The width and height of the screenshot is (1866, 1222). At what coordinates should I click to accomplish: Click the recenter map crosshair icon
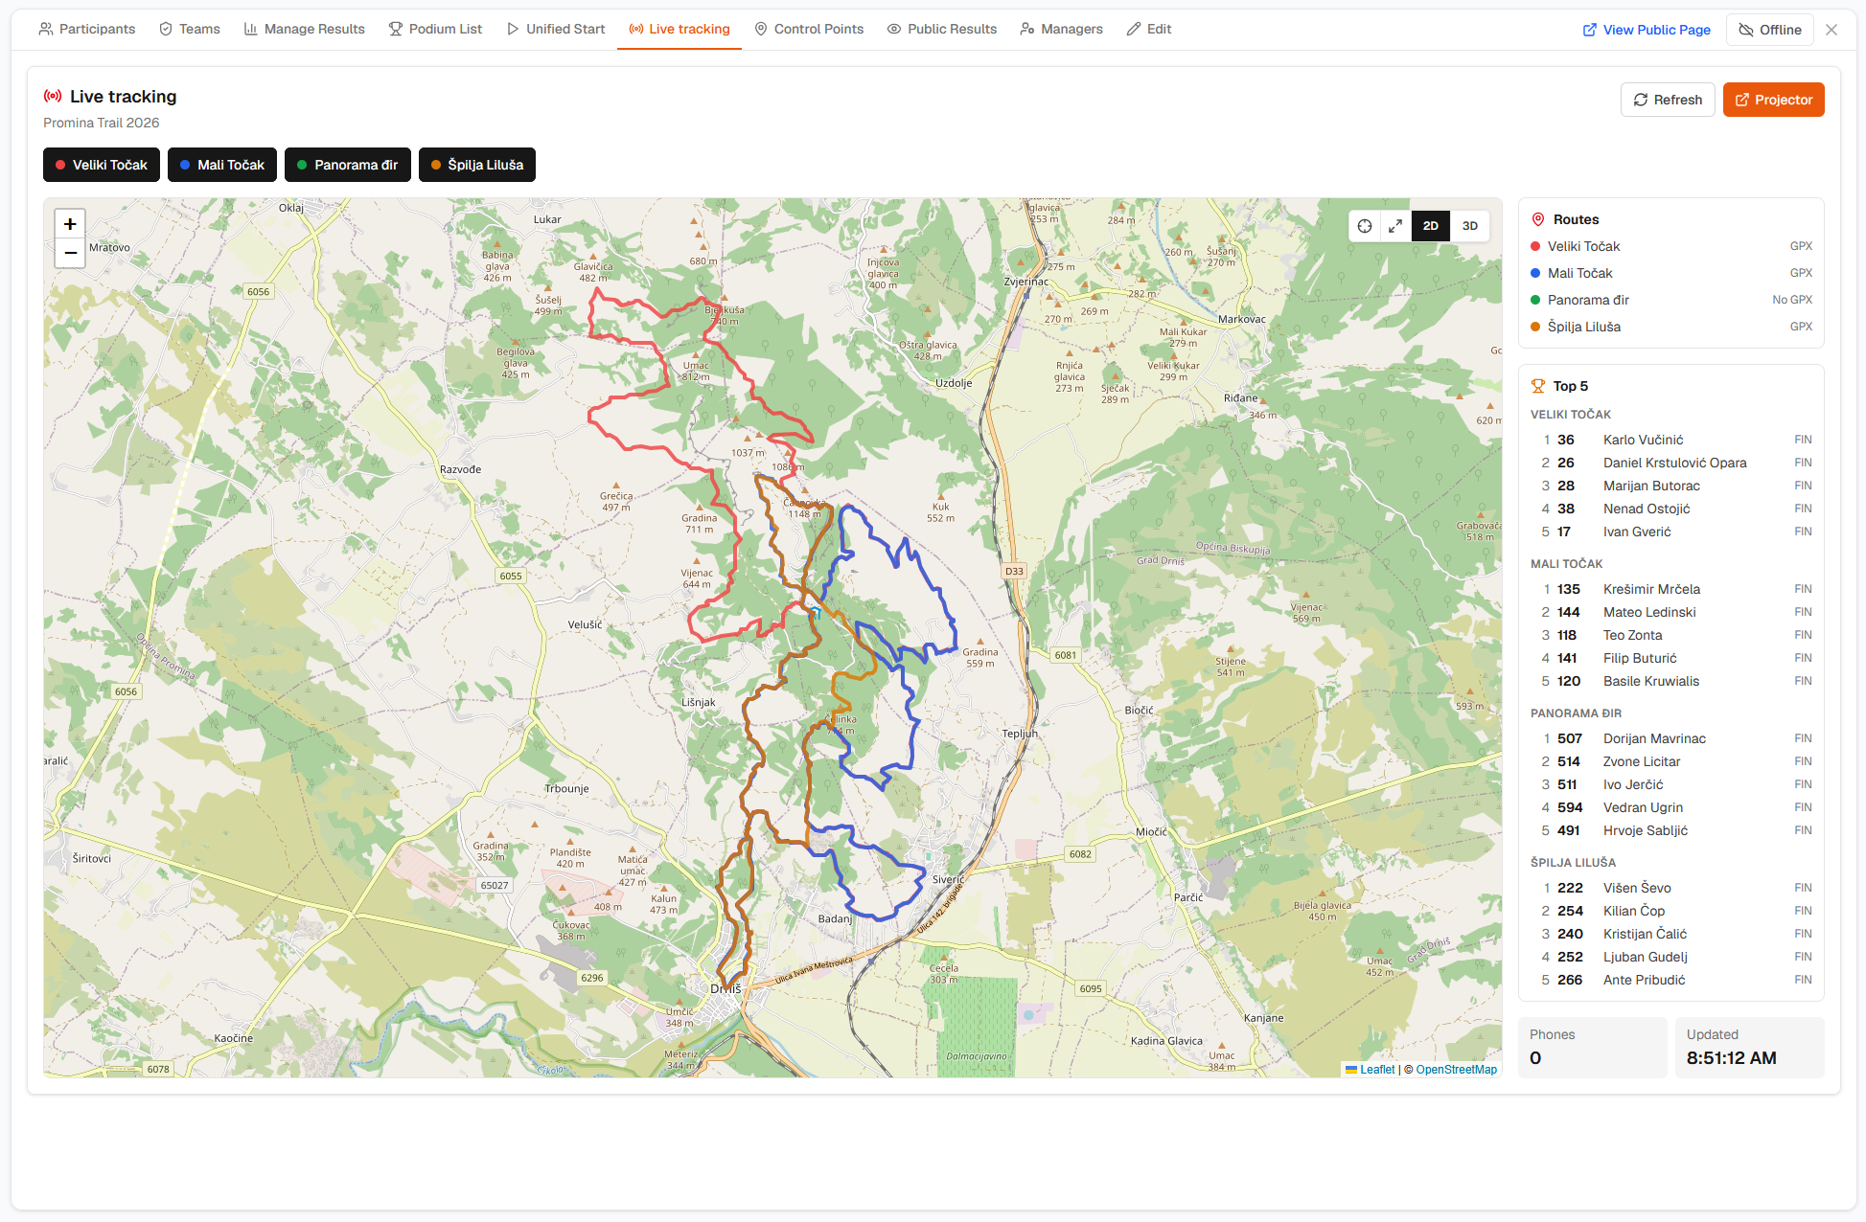1365,226
